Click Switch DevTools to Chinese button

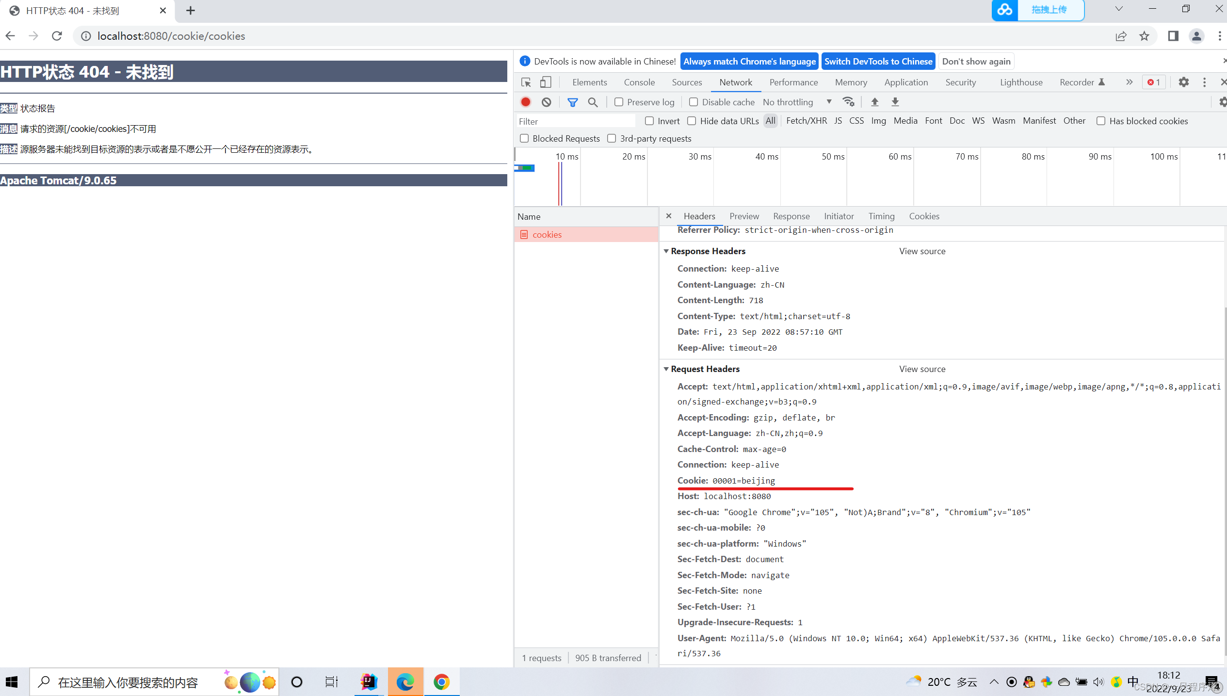878,61
